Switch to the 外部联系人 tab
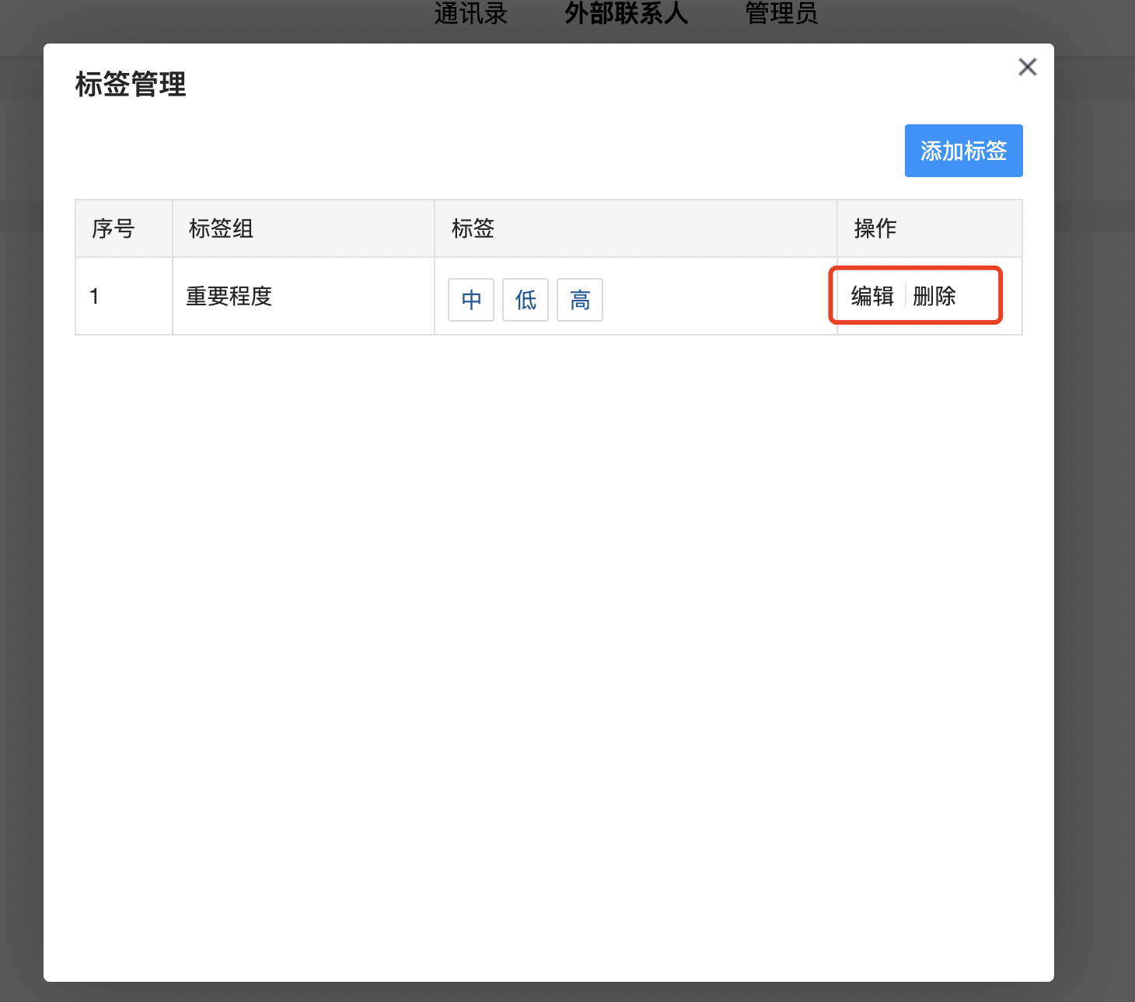Image resolution: width=1135 pixels, height=1002 pixels. 627,13
